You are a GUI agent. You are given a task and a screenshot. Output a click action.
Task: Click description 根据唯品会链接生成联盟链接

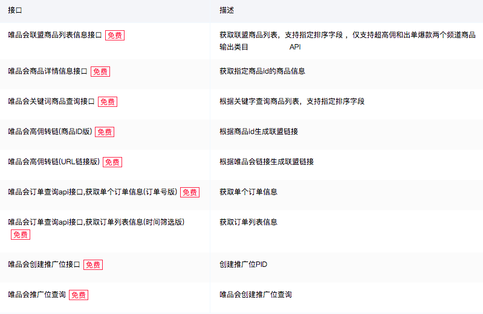267,162
